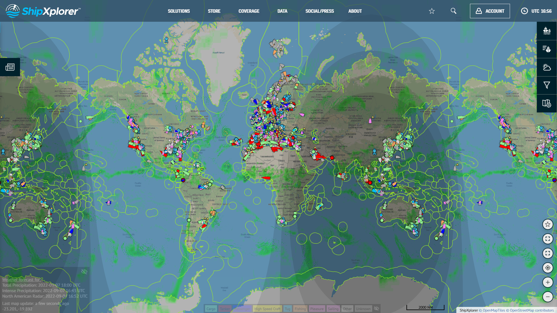
Task: Hide the ship type legend bar
Action: pos(377,308)
